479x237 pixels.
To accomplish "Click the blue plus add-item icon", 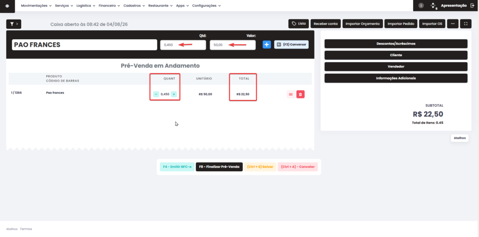I will pos(267,44).
